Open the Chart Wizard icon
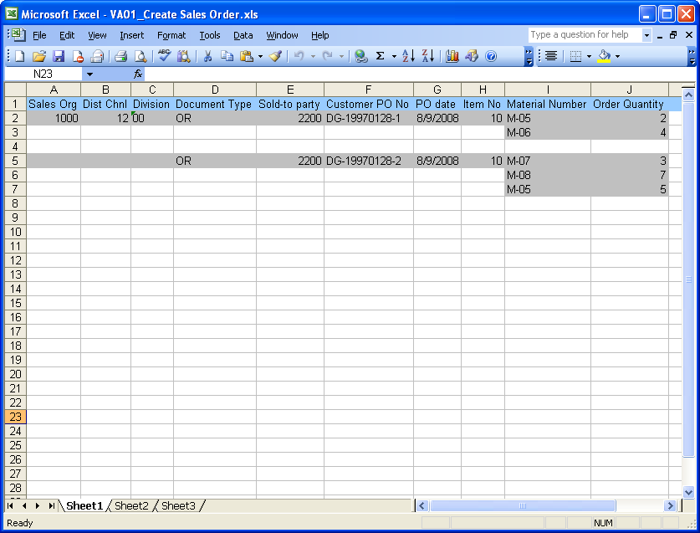 click(452, 56)
